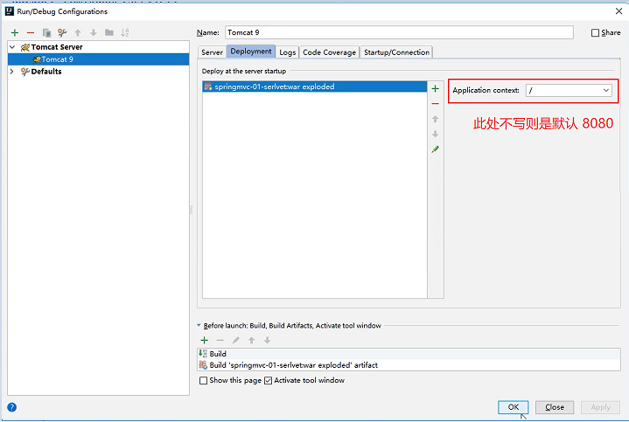Viewport: 629px width, 422px height.
Task: Select Defaults tree label
Action: [46, 72]
